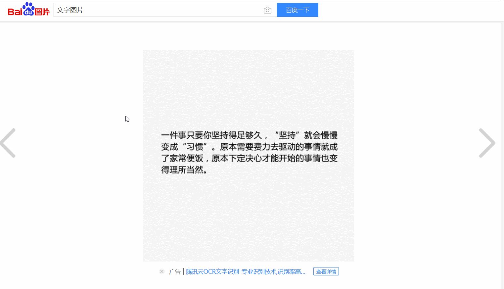Image resolution: width=504 pixels, height=289 pixels.
Task: Go to previous image with left arrow
Action: 8,143
